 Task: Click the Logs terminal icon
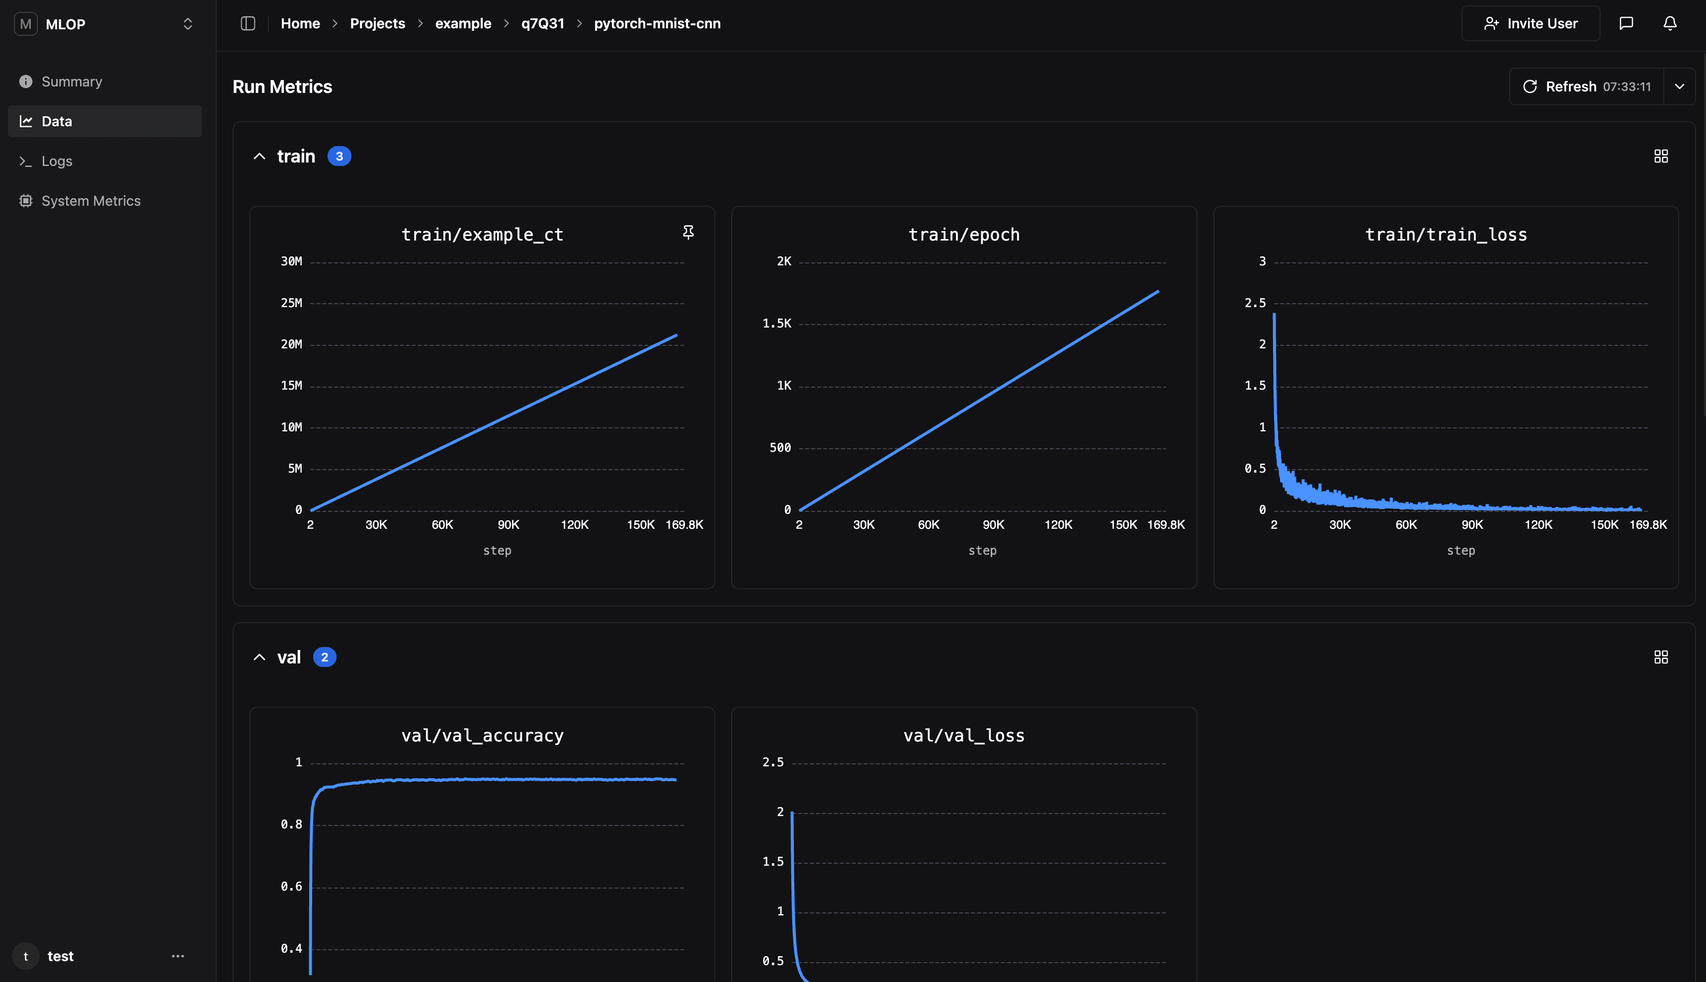[26, 161]
